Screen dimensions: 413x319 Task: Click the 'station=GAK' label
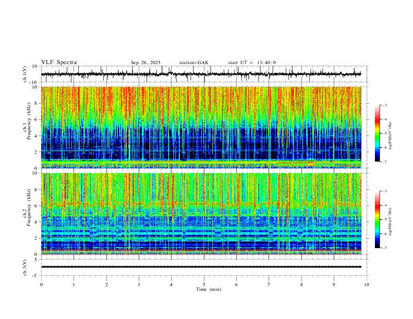point(193,63)
